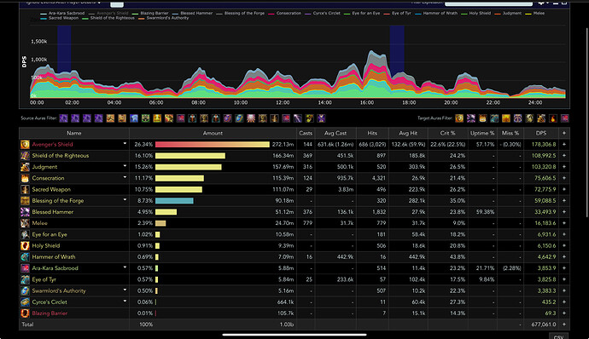Sort table by the Amount column header
589x339 pixels.
tap(213, 133)
